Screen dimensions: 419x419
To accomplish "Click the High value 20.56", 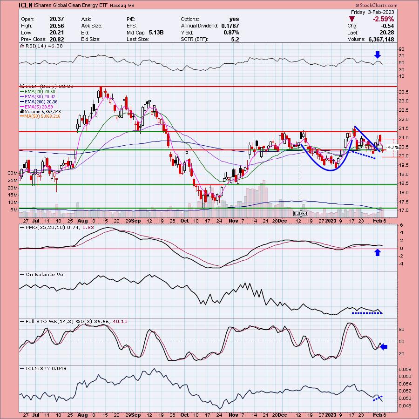I will click(57, 26).
